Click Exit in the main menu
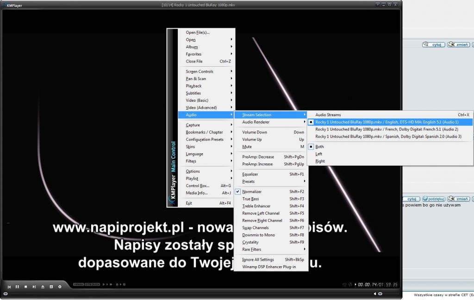The image size is (474, 300). click(x=206, y=203)
